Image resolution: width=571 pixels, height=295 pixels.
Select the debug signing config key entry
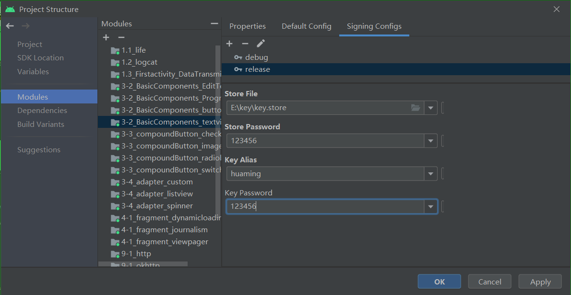pos(256,57)
